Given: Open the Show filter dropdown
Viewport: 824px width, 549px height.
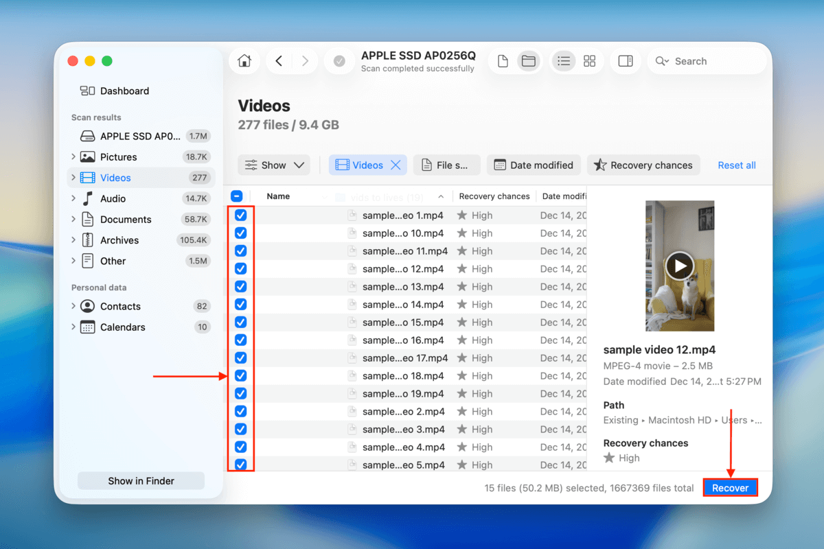Looking at the screenshot, I should tap(274, 165).
